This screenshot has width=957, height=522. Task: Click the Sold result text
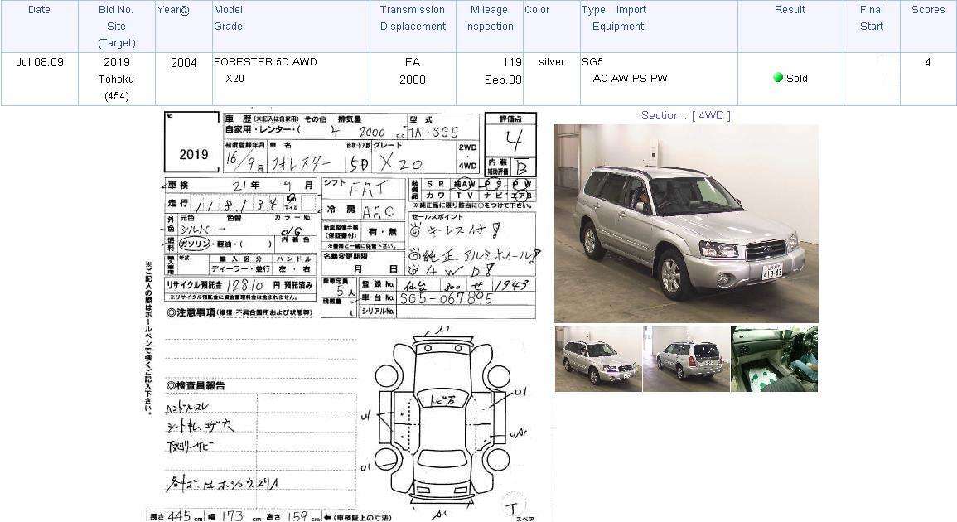click(796, 78)
